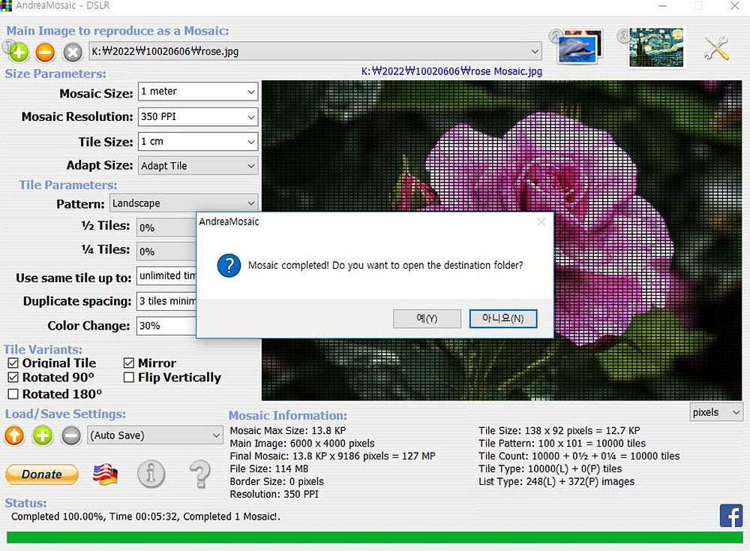Remove main image with orange minus icon
The height and width of the screenshot is (551, 750).
tap(46, 53)
